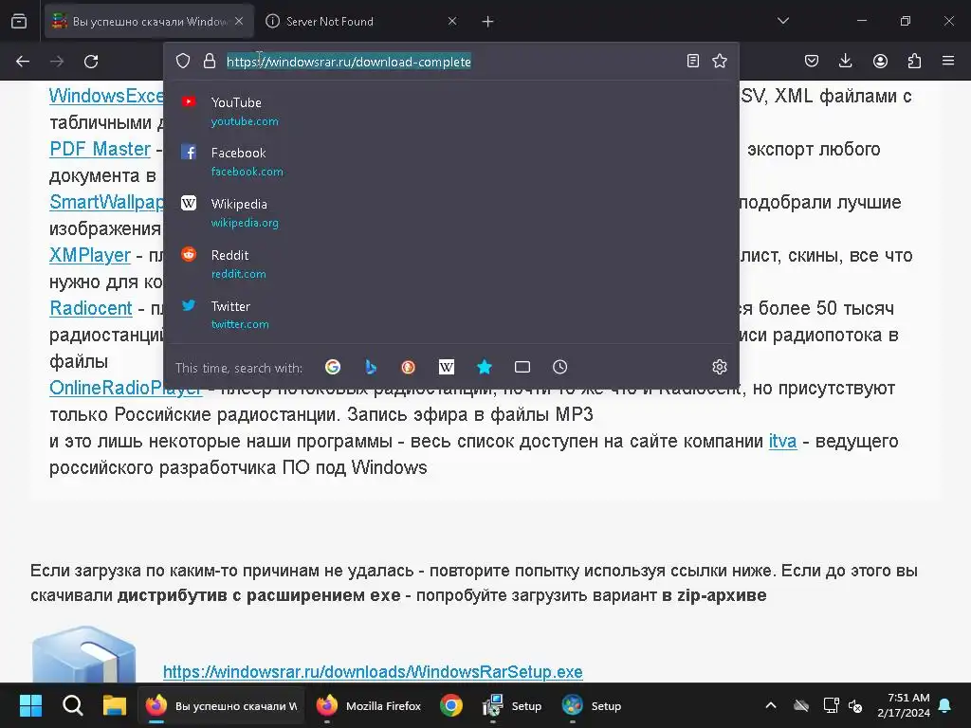Open the muted volume tray icon
This screenshot has width=971, height=728.
click(x=855, y=705)
